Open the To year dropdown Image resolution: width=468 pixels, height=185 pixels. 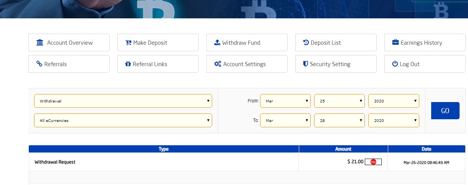click(x=394, y=120)
